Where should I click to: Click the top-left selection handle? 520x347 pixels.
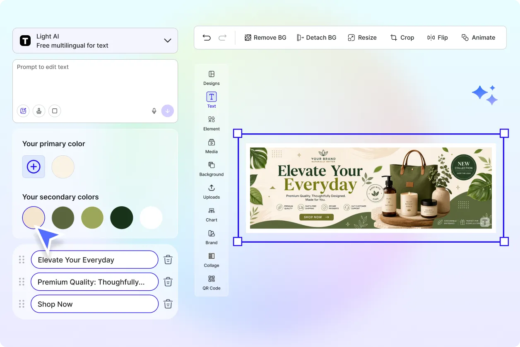point(238,133)
